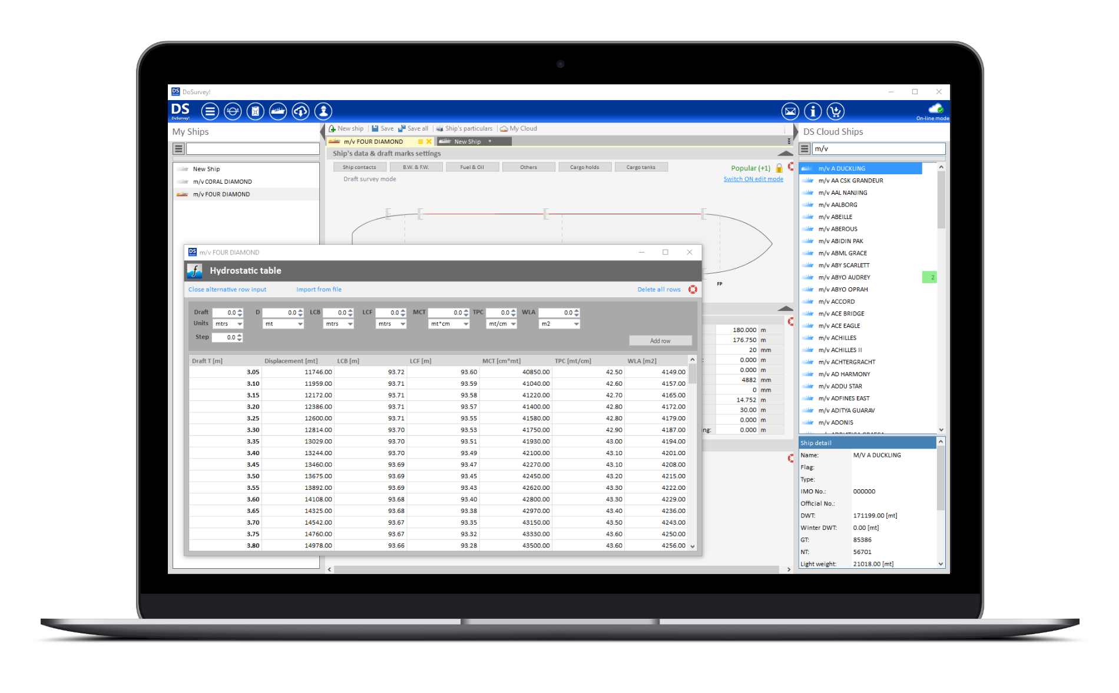This screenshot has height=693, width=1119.
Task: Click the Step value spinner
Action: click(240, 337)
